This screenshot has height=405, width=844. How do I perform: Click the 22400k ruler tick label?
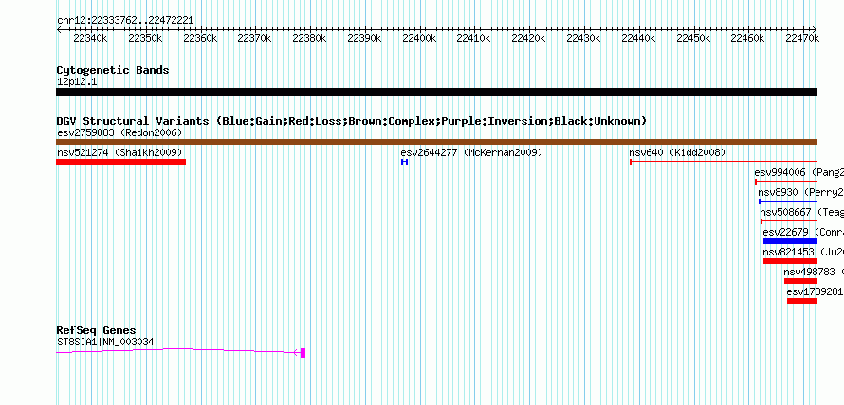419,38
